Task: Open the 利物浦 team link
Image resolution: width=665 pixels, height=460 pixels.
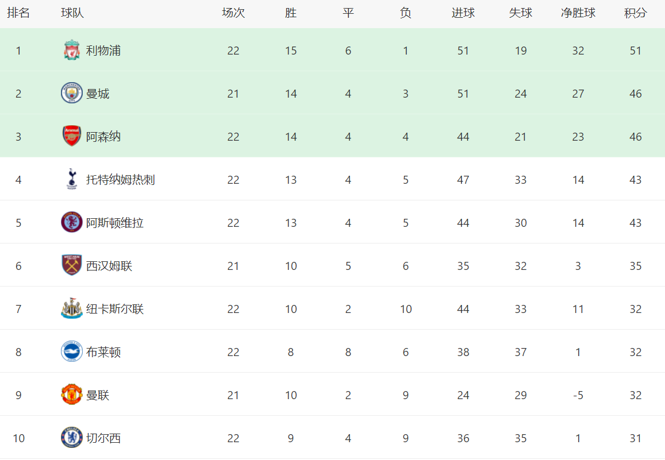Action: pyautogui.click(x=103, y=51)
